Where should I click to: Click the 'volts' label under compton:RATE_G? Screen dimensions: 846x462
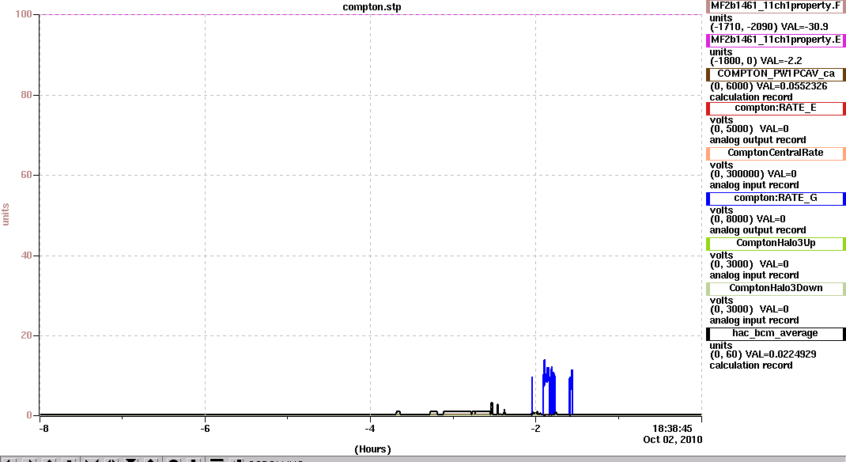click(721, 210)
